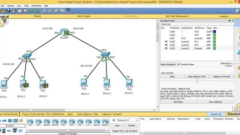Open the Edit menu

pos(3,6)
